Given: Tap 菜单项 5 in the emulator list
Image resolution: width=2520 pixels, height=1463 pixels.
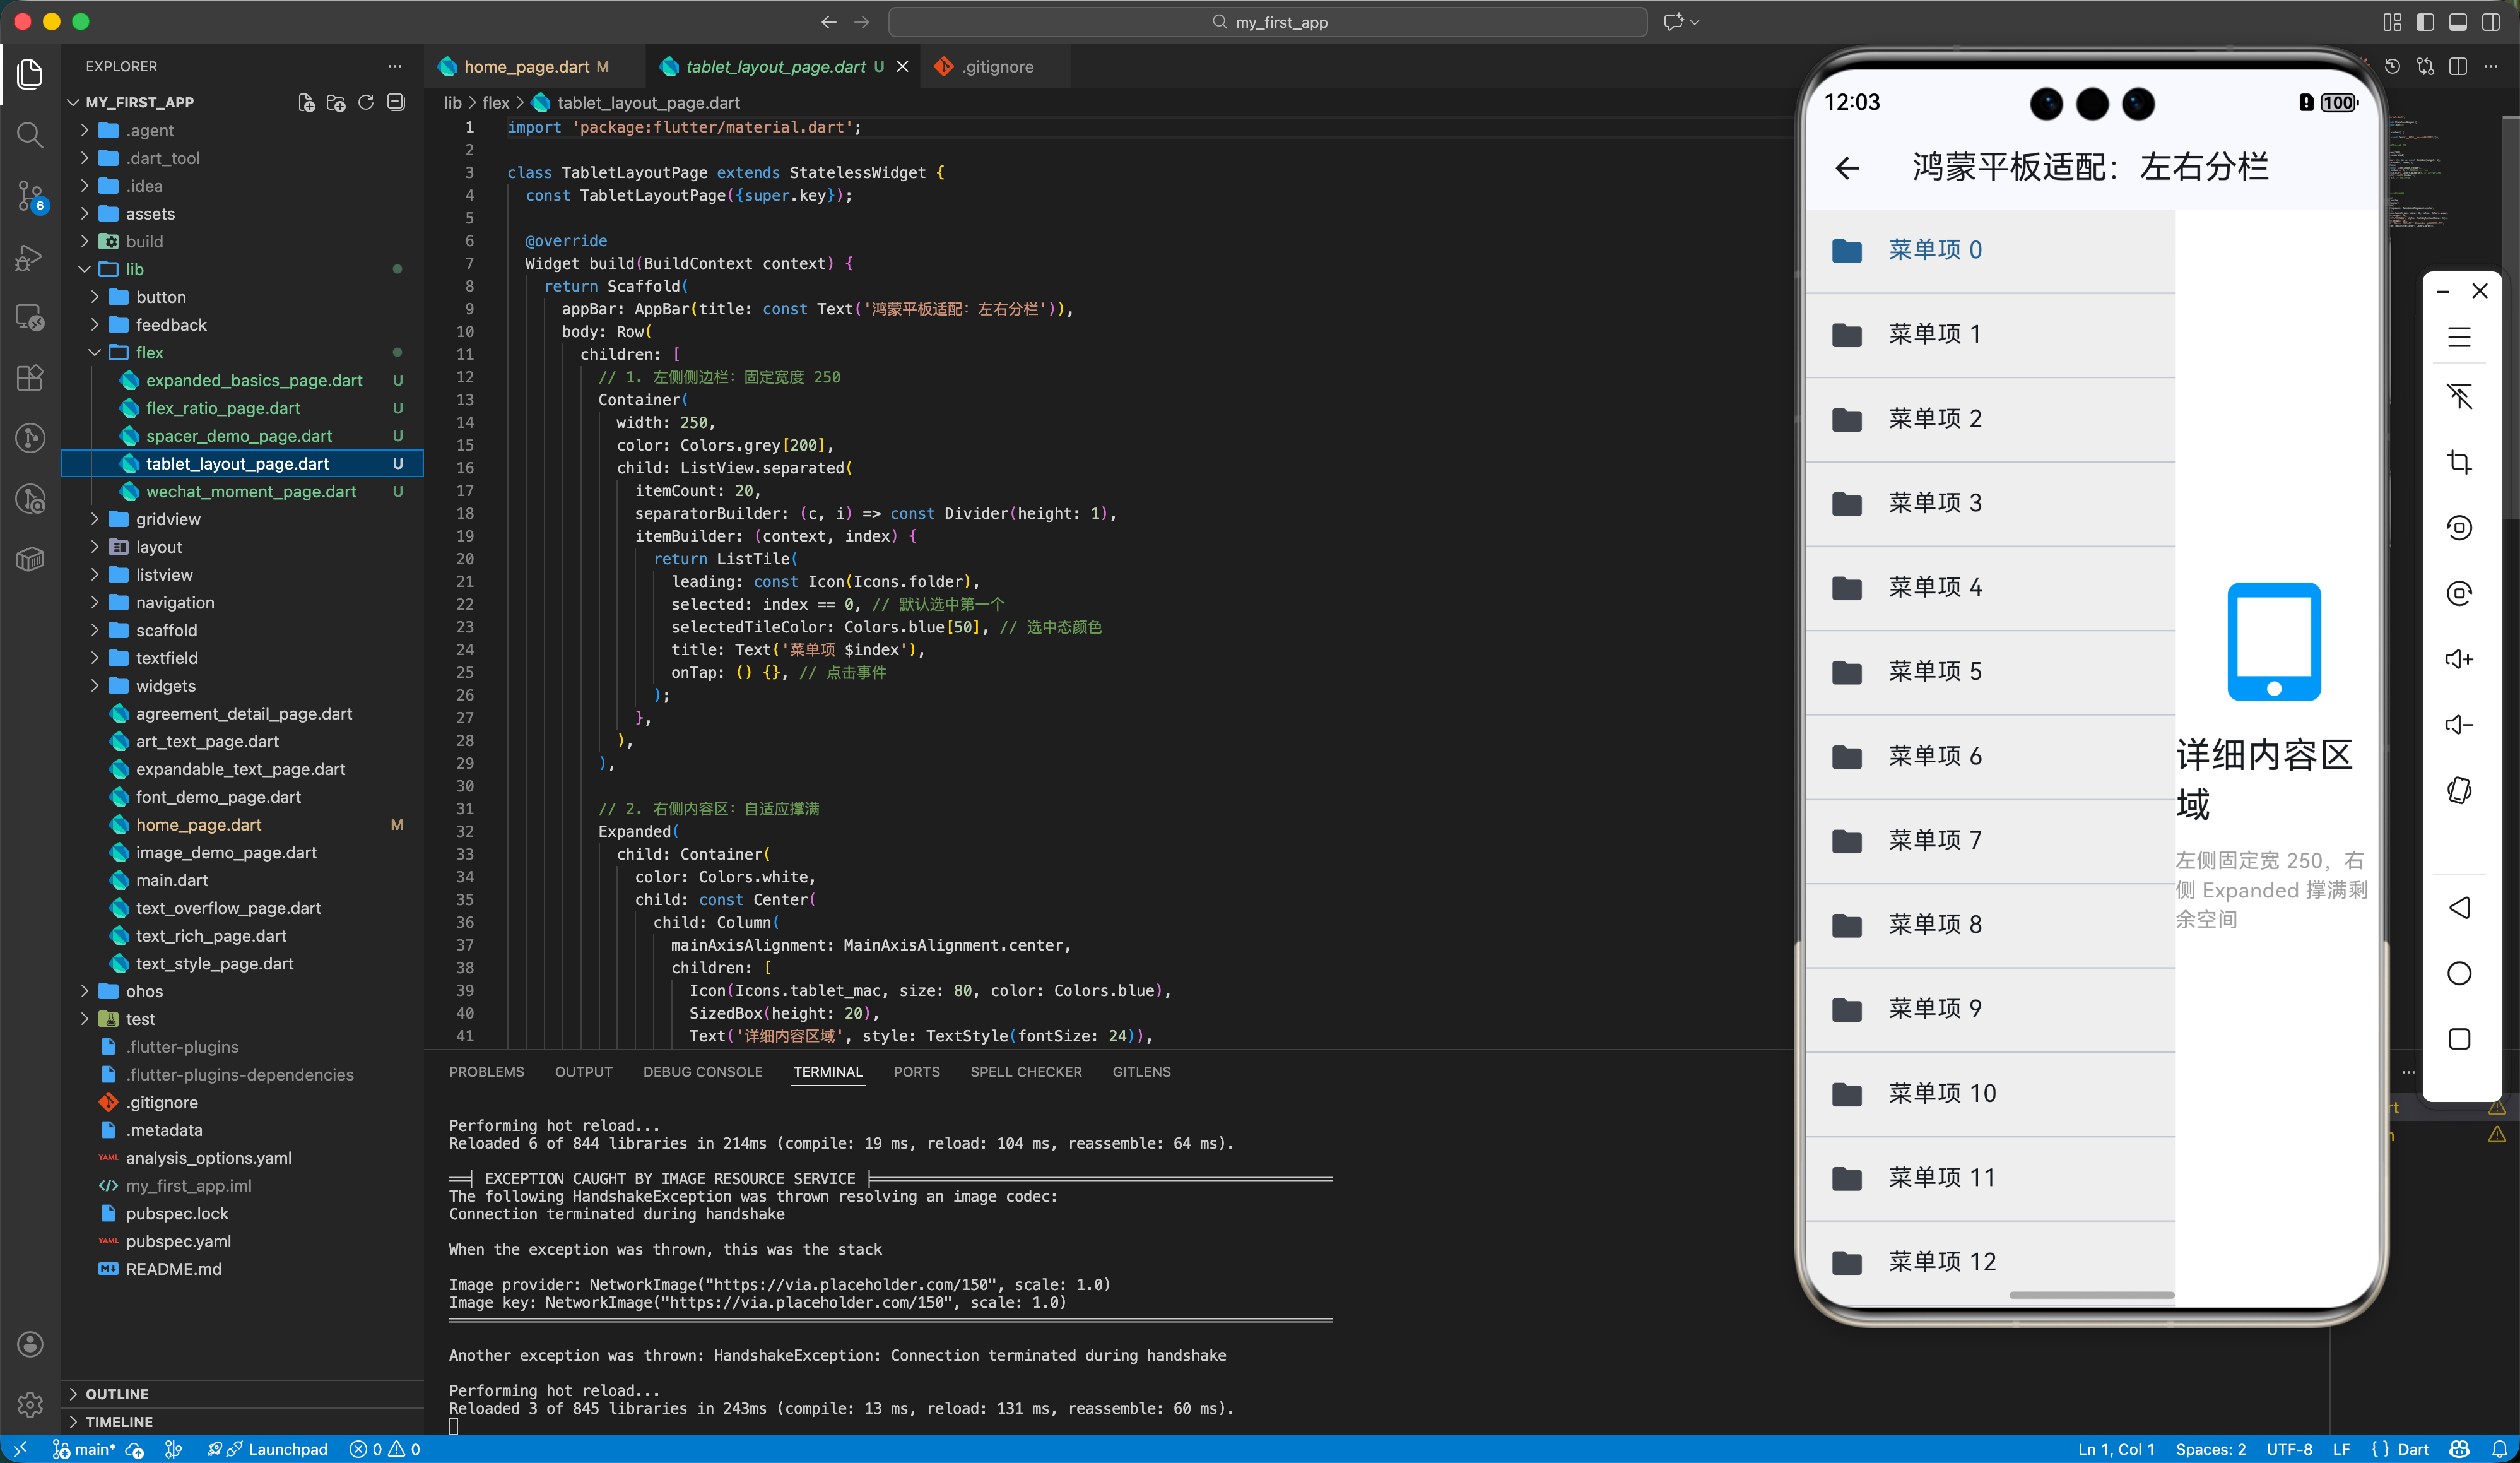Looking at the screenshot, I should [1934, 671].
